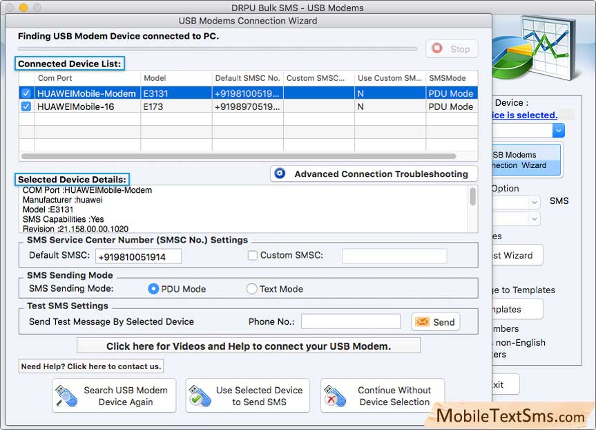
Task: Uncheck the HUAWEIMobile-Modem device checkbox
Action: coord(26,93)
